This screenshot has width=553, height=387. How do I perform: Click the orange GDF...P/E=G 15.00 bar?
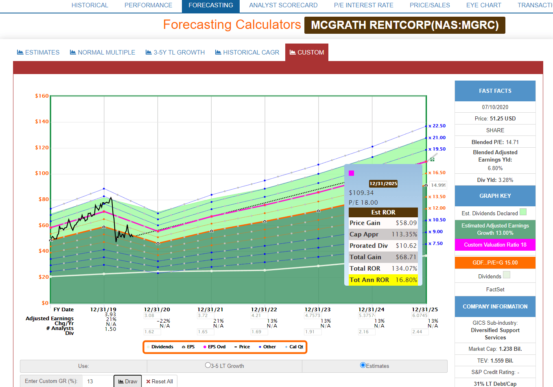495,262
